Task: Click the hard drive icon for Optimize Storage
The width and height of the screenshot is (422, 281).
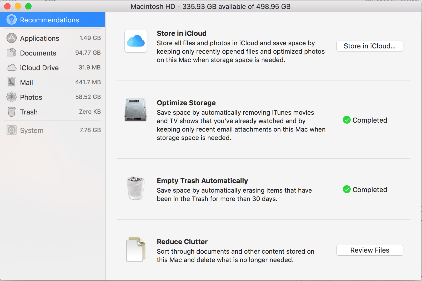Action: coord(135,110)
